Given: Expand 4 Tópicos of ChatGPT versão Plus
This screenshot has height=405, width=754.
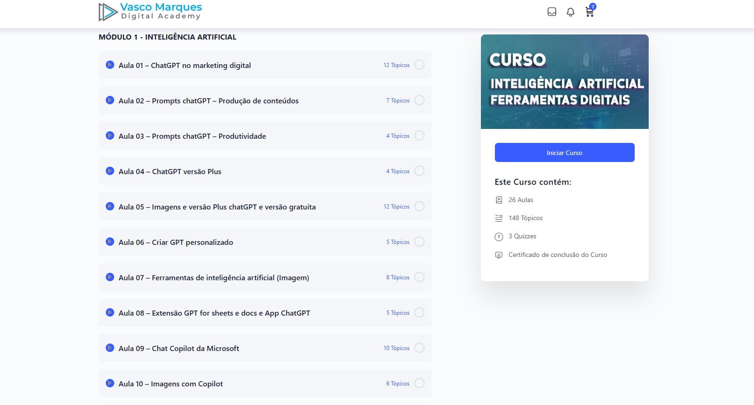Looking at the screenshot, I should (x=398, y=171).
